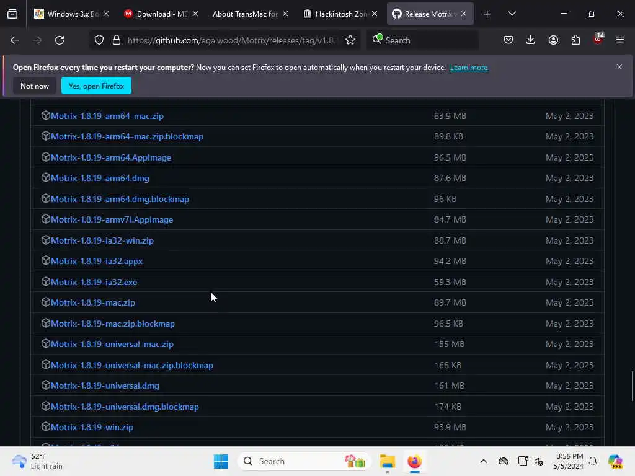
Task: Click the browser Search field
Action: [x=422, y=40]
